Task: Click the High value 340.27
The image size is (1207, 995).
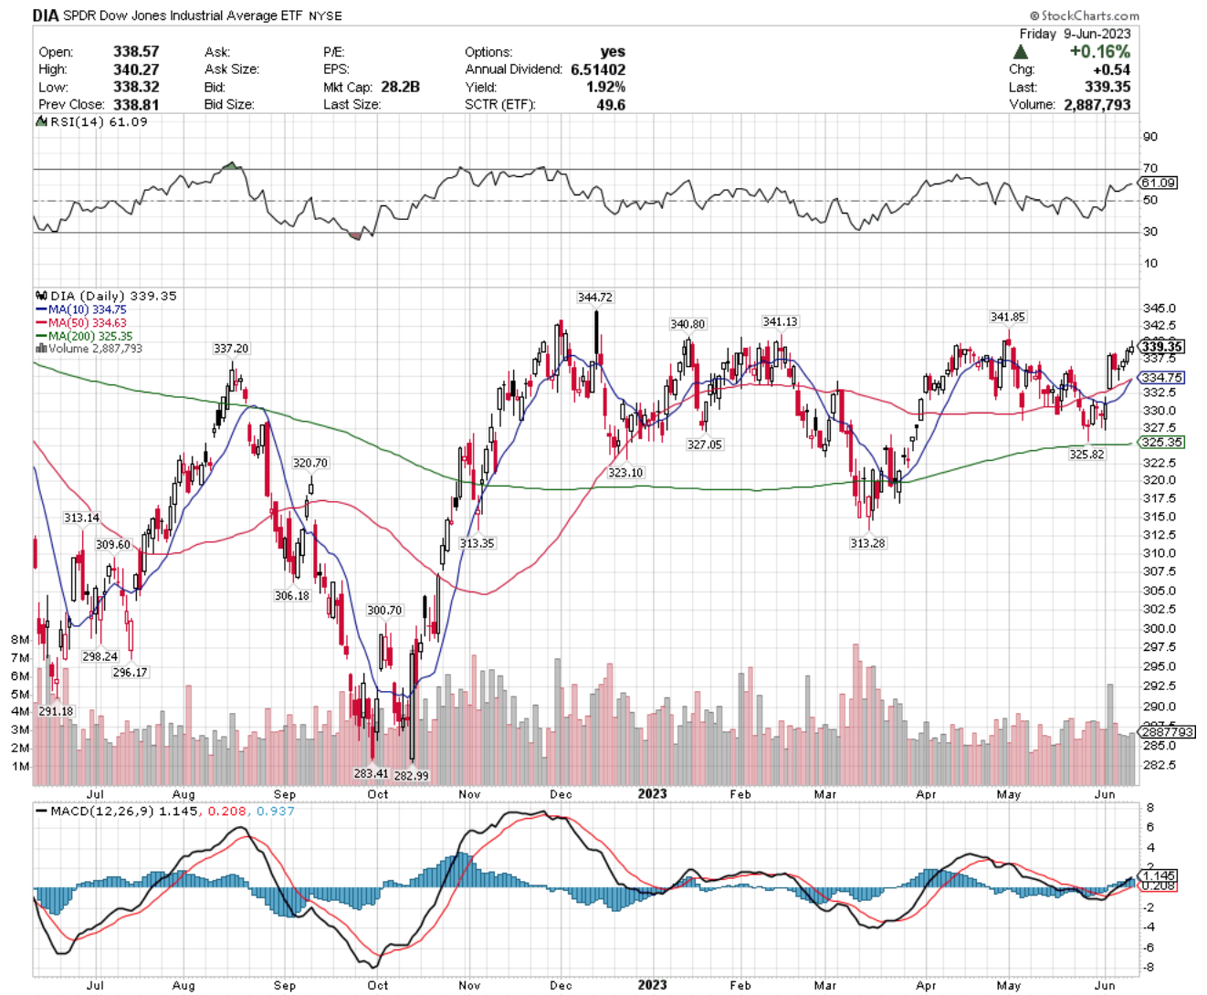Action: (136, 69)
